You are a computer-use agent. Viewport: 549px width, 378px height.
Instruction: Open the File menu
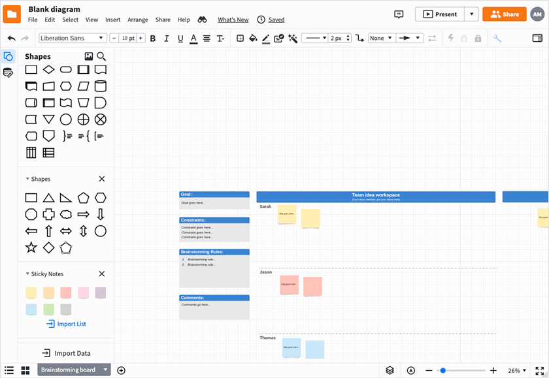pos(33,20)
